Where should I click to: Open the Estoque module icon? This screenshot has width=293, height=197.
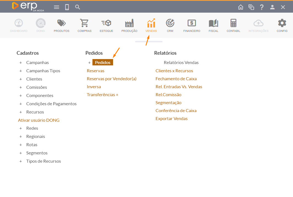[106, 23]
